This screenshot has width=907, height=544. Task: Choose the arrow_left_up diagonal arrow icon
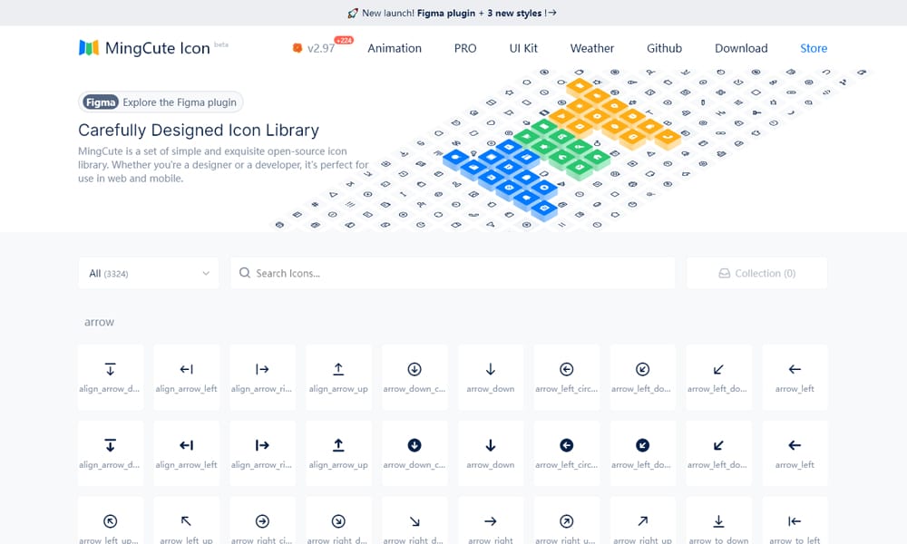(186, 520)
